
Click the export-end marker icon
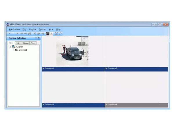[x=43, y=33]
